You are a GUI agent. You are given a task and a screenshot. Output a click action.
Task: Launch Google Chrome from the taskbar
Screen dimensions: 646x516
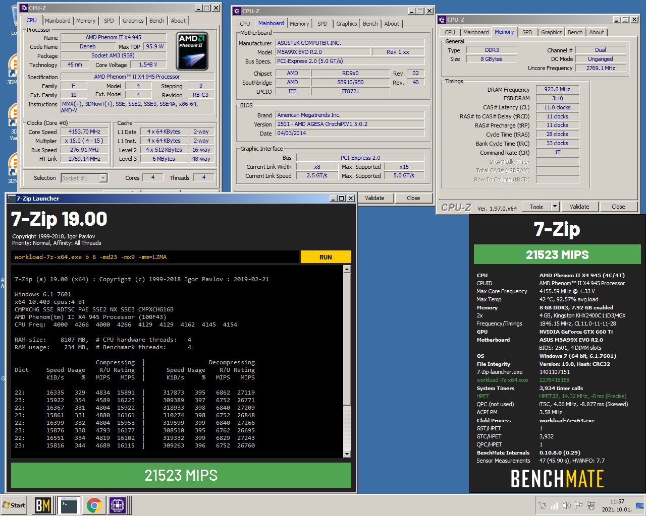pyautogui.click(x=94, y=505)
